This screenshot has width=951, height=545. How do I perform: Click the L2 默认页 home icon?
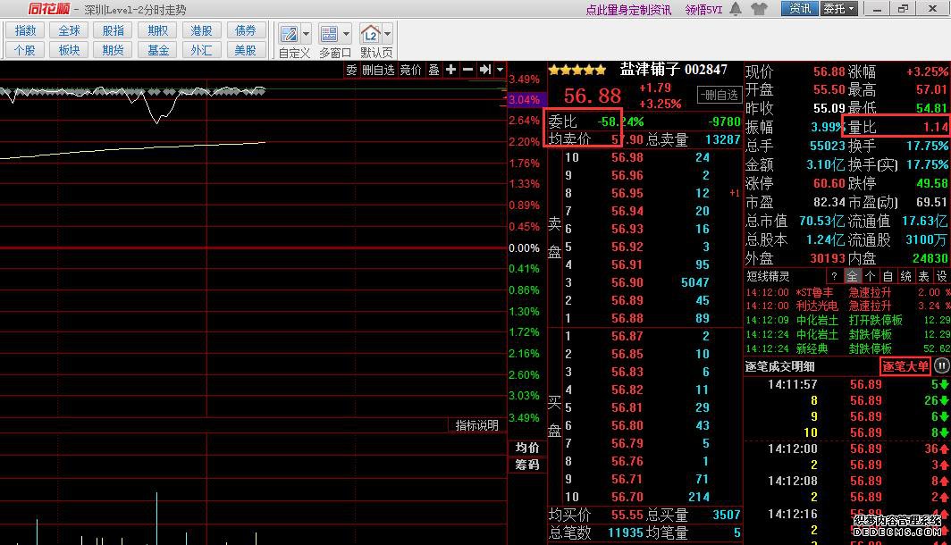[370, 35]
